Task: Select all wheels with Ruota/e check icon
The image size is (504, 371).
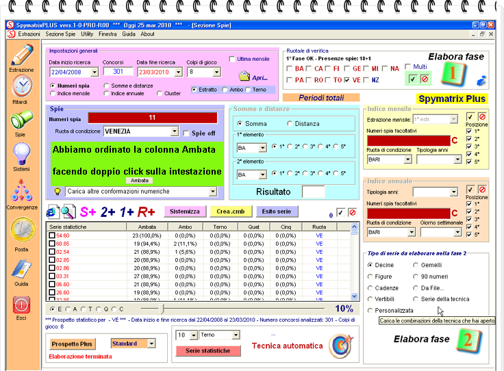Action: pyautogui.click(x=412, y=79)
